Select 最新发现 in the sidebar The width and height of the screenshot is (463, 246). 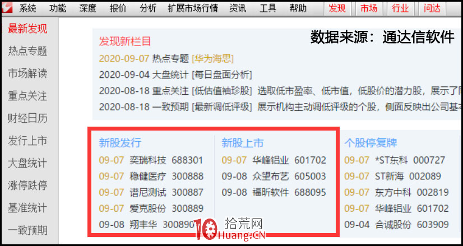point(27,29)
